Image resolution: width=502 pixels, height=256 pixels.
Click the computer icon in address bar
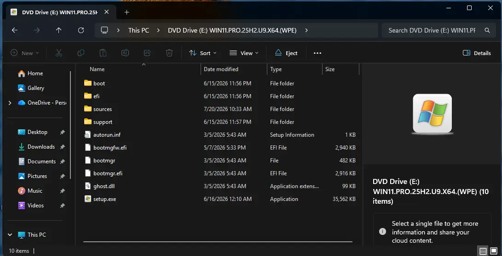click(x=104, y=30)
